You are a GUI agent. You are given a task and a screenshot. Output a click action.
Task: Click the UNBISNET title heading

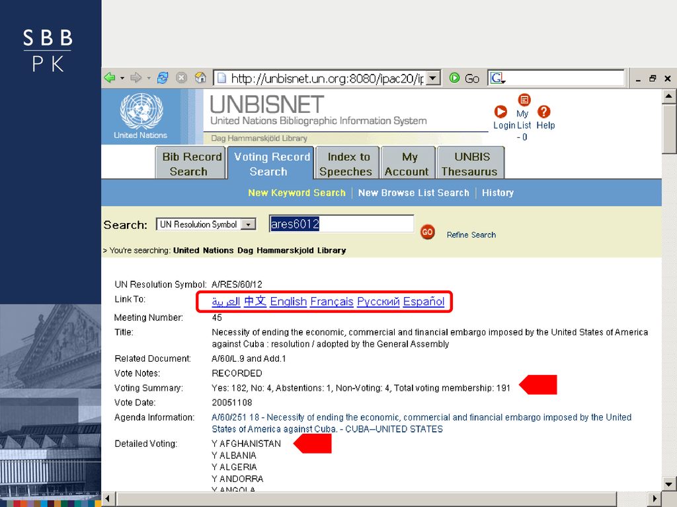[267, 105]
